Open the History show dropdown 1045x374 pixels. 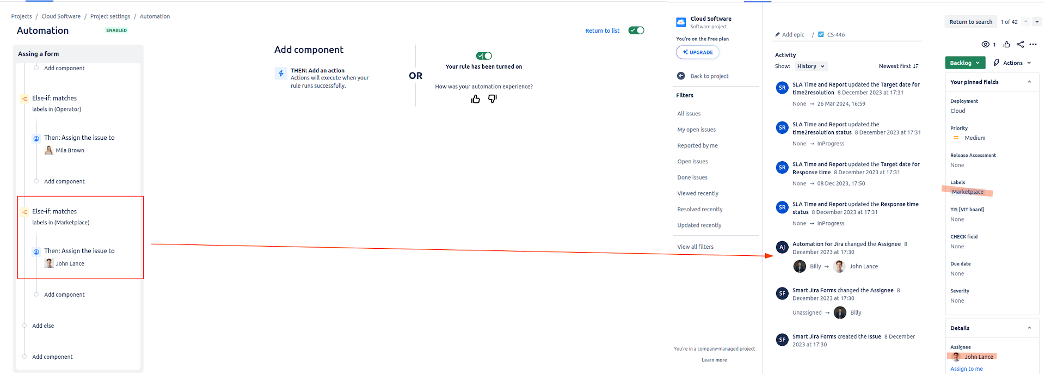pyautogui.click(x=810, y=66)
